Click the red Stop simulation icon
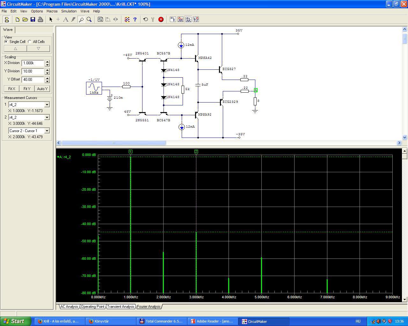 click(161, 19)
